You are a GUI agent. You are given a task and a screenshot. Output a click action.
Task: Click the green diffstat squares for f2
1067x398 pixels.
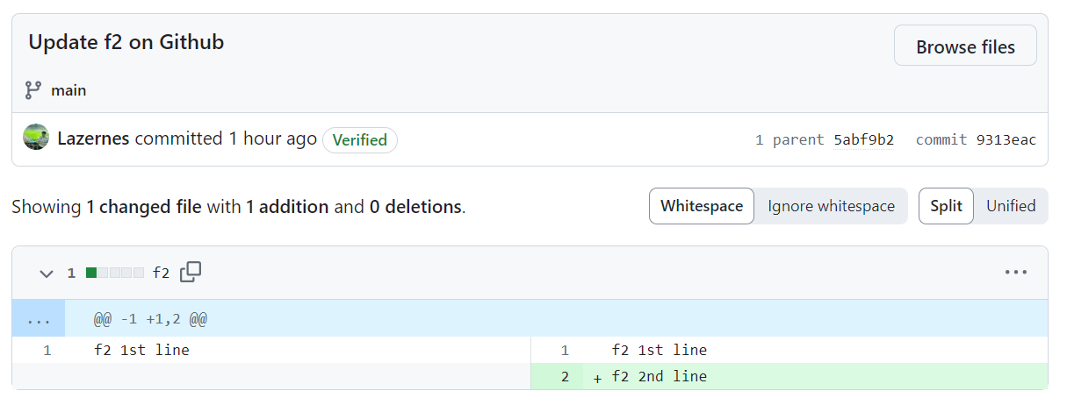(x=115, y=273)
